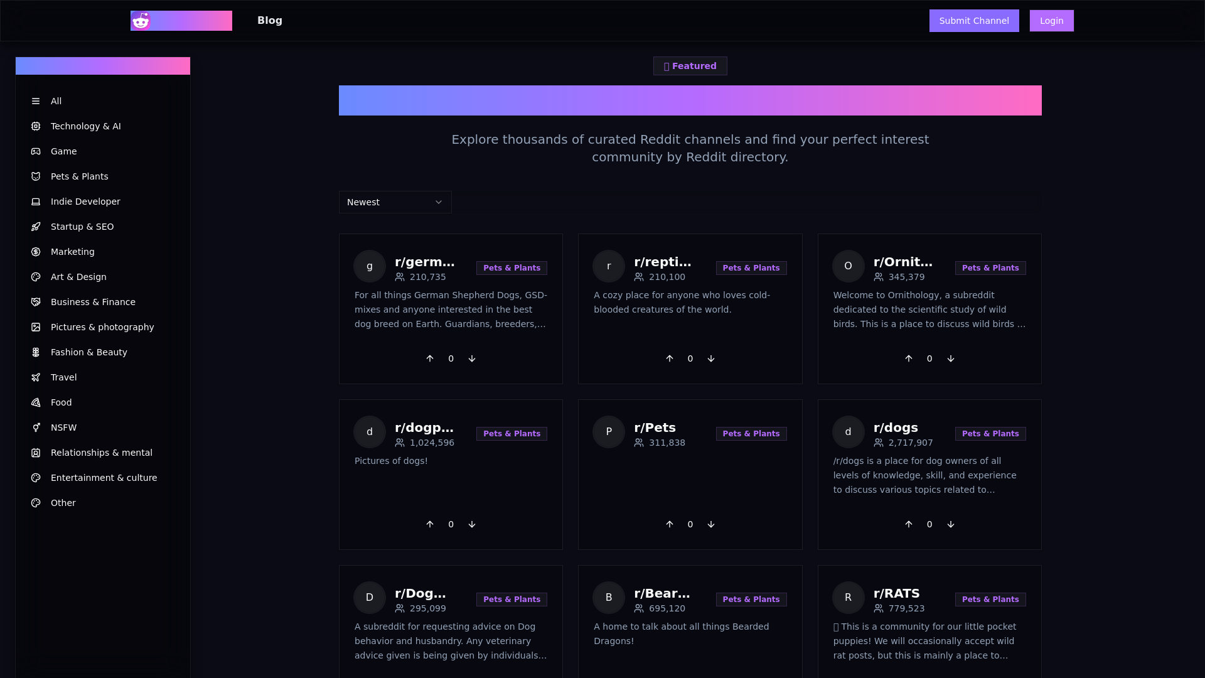Downvote the r/dogp... channel card
This screenshot has height=678, width=1205.
[x=472, y=524]
